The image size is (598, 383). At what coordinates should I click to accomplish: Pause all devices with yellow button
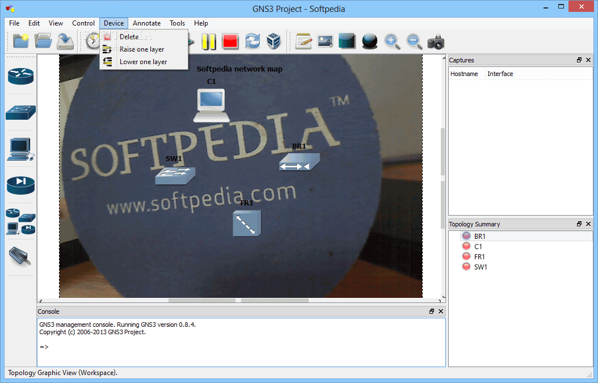coord(209,41)
